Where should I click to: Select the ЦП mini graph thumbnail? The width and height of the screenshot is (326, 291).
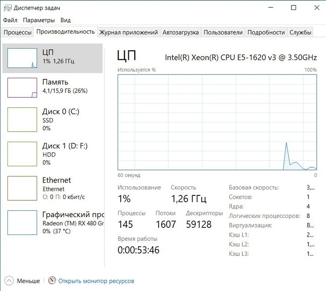point(22,58)
